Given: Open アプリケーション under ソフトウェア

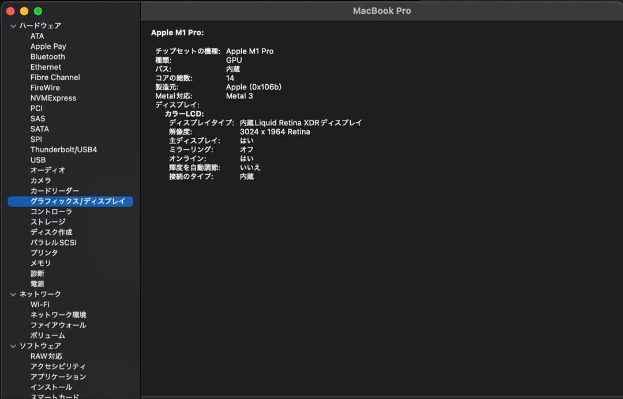Looking at the screenshot, I should click(57, 377).
